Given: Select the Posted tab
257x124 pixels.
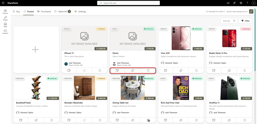Looking at the screenshot, I should (x=29, y=11).
